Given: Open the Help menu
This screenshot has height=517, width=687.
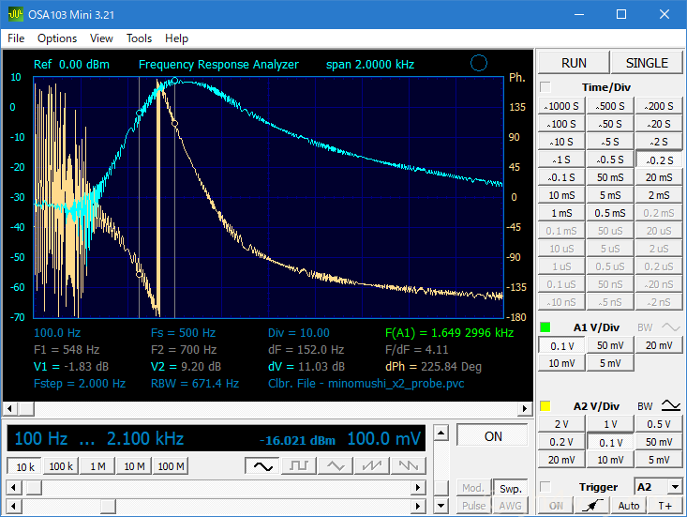Looking at the screenshot, I should [x=176, y=38].
